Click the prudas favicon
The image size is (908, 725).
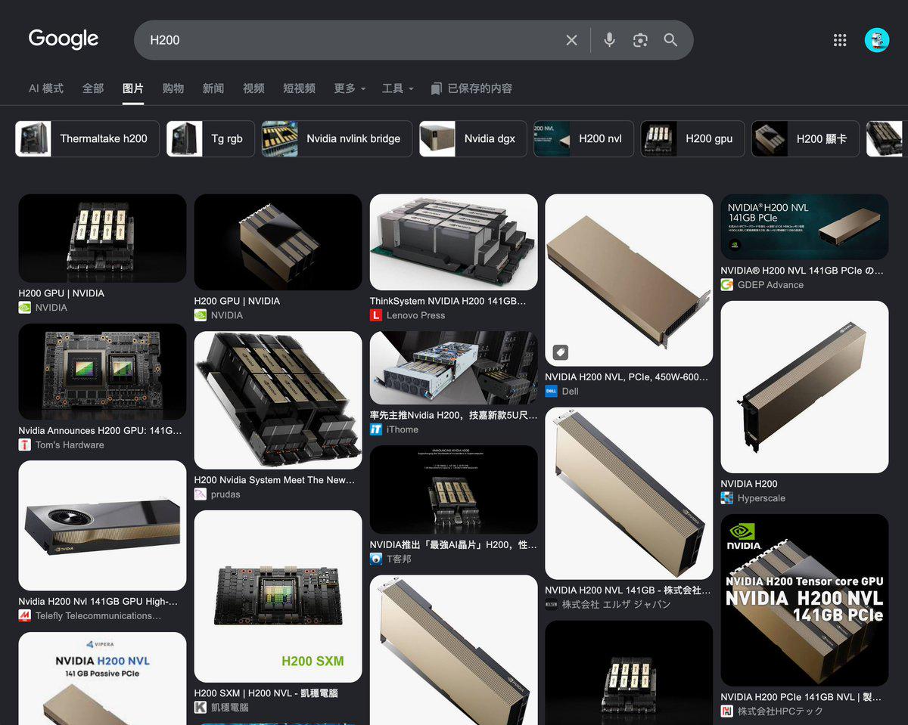pos(201,494)
